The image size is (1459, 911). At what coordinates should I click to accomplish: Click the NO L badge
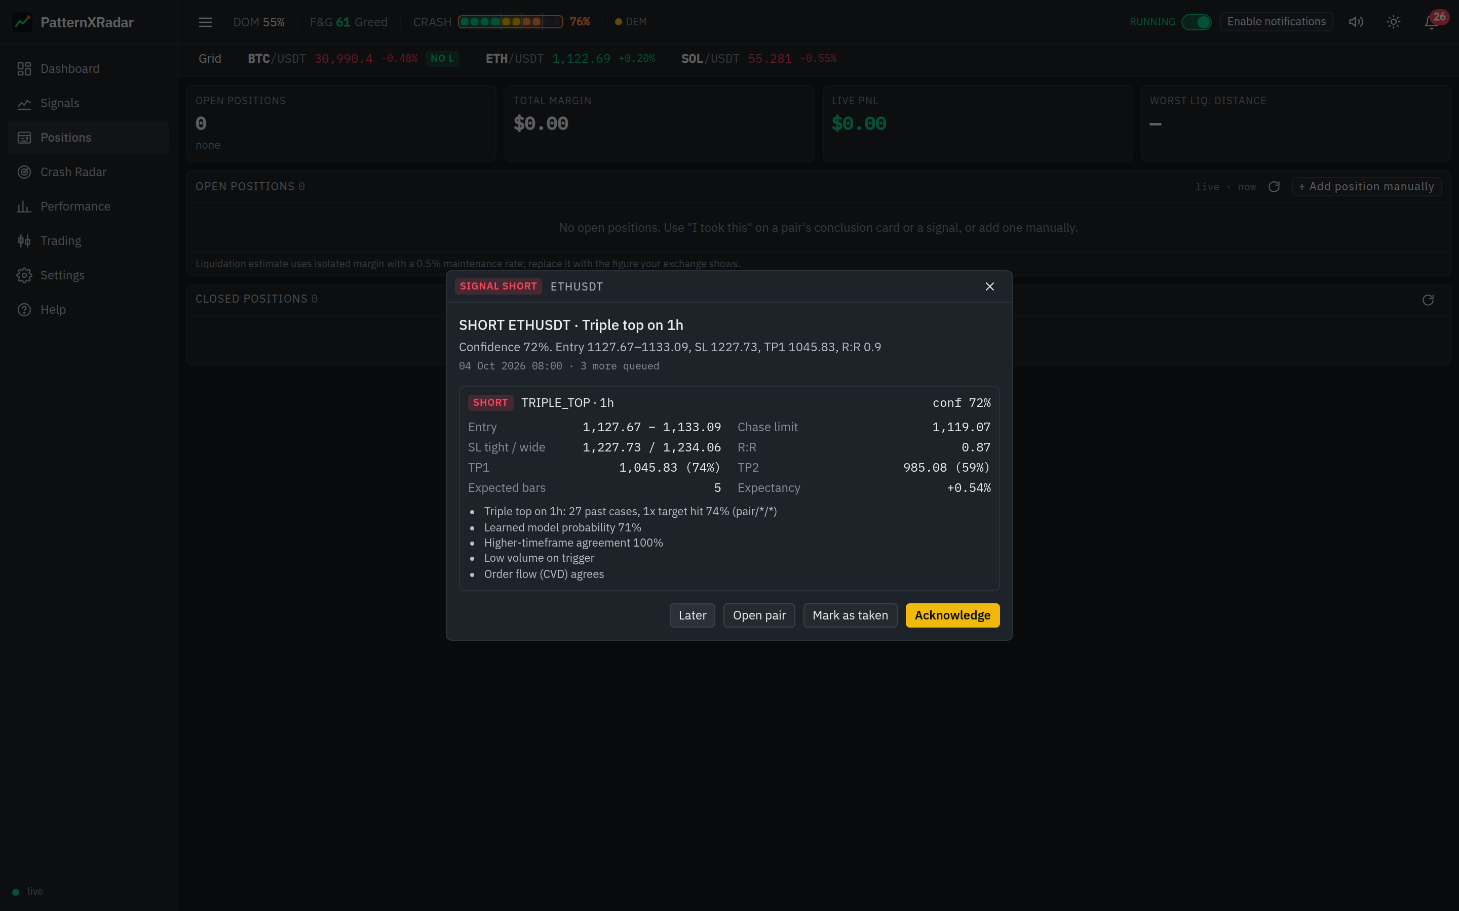point(442,58)
